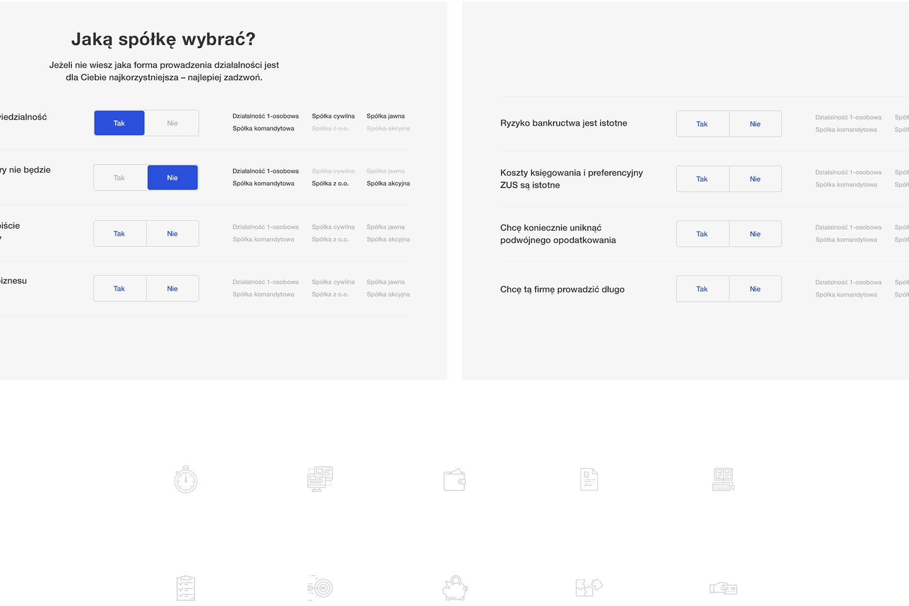Viewport: 909px width, 606px height.
Task: Click the signed document icon
Action: click(589, 479)
